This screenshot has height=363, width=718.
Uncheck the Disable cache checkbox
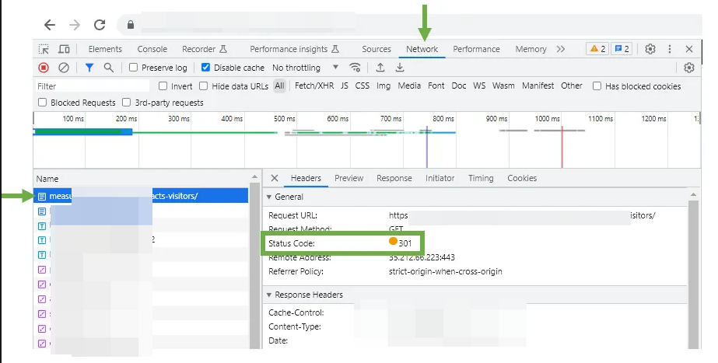[x=206, y=68]
